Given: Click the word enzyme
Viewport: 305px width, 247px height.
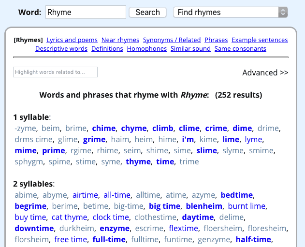Looking at the screenshot, I should pos(115,229).
